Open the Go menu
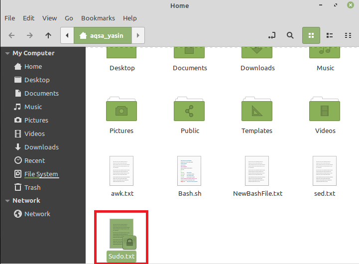Viewport: 359px width, 264px height. pos(69,18)
